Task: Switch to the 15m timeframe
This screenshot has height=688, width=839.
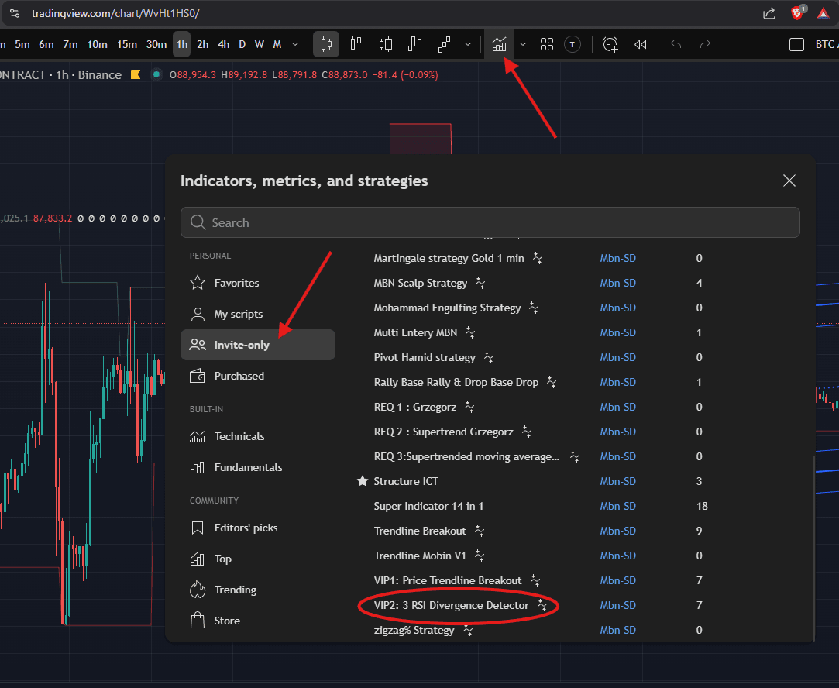Action: pos(127,44)
